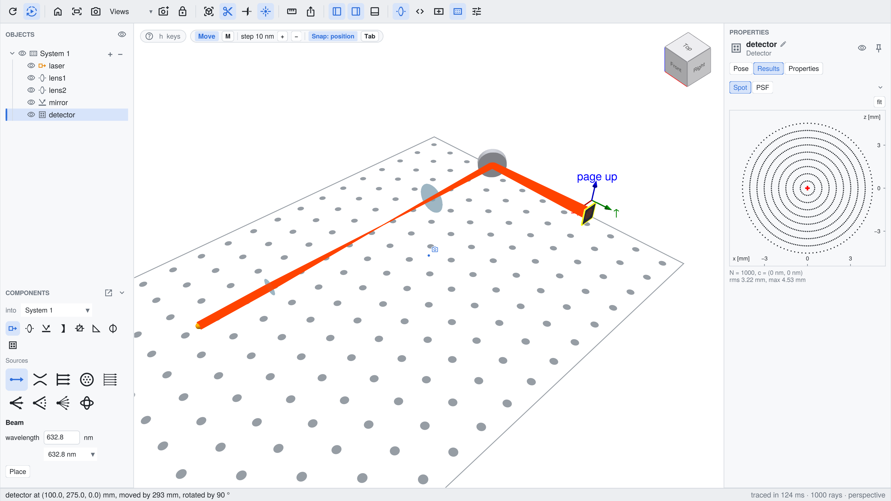Choose the circular dotted source icon
The image size is (891, 501).
pos(87,380)
